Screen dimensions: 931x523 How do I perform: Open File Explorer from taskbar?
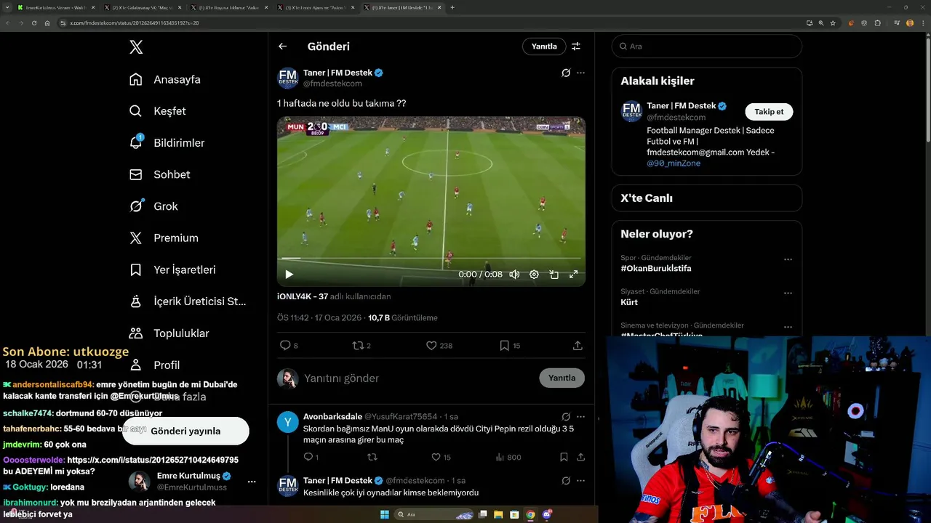click(x=498, y=514)
